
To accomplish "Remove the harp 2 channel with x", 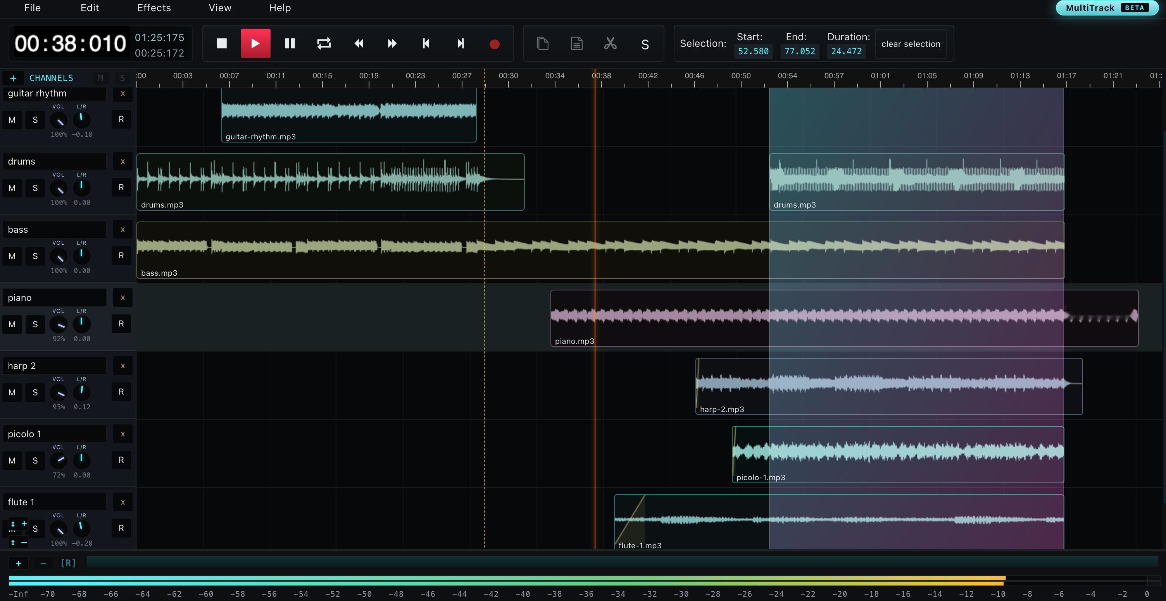I will coord(122,366).
